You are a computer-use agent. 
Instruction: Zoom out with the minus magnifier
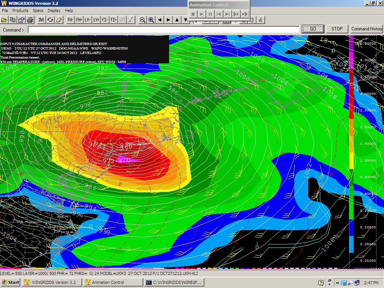point(142,20)
